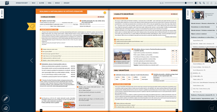The height and width of the screenshot is (112, 217).
Task: Click the yellow puzzle piece bookmark
Action: (x=32, y=26)
